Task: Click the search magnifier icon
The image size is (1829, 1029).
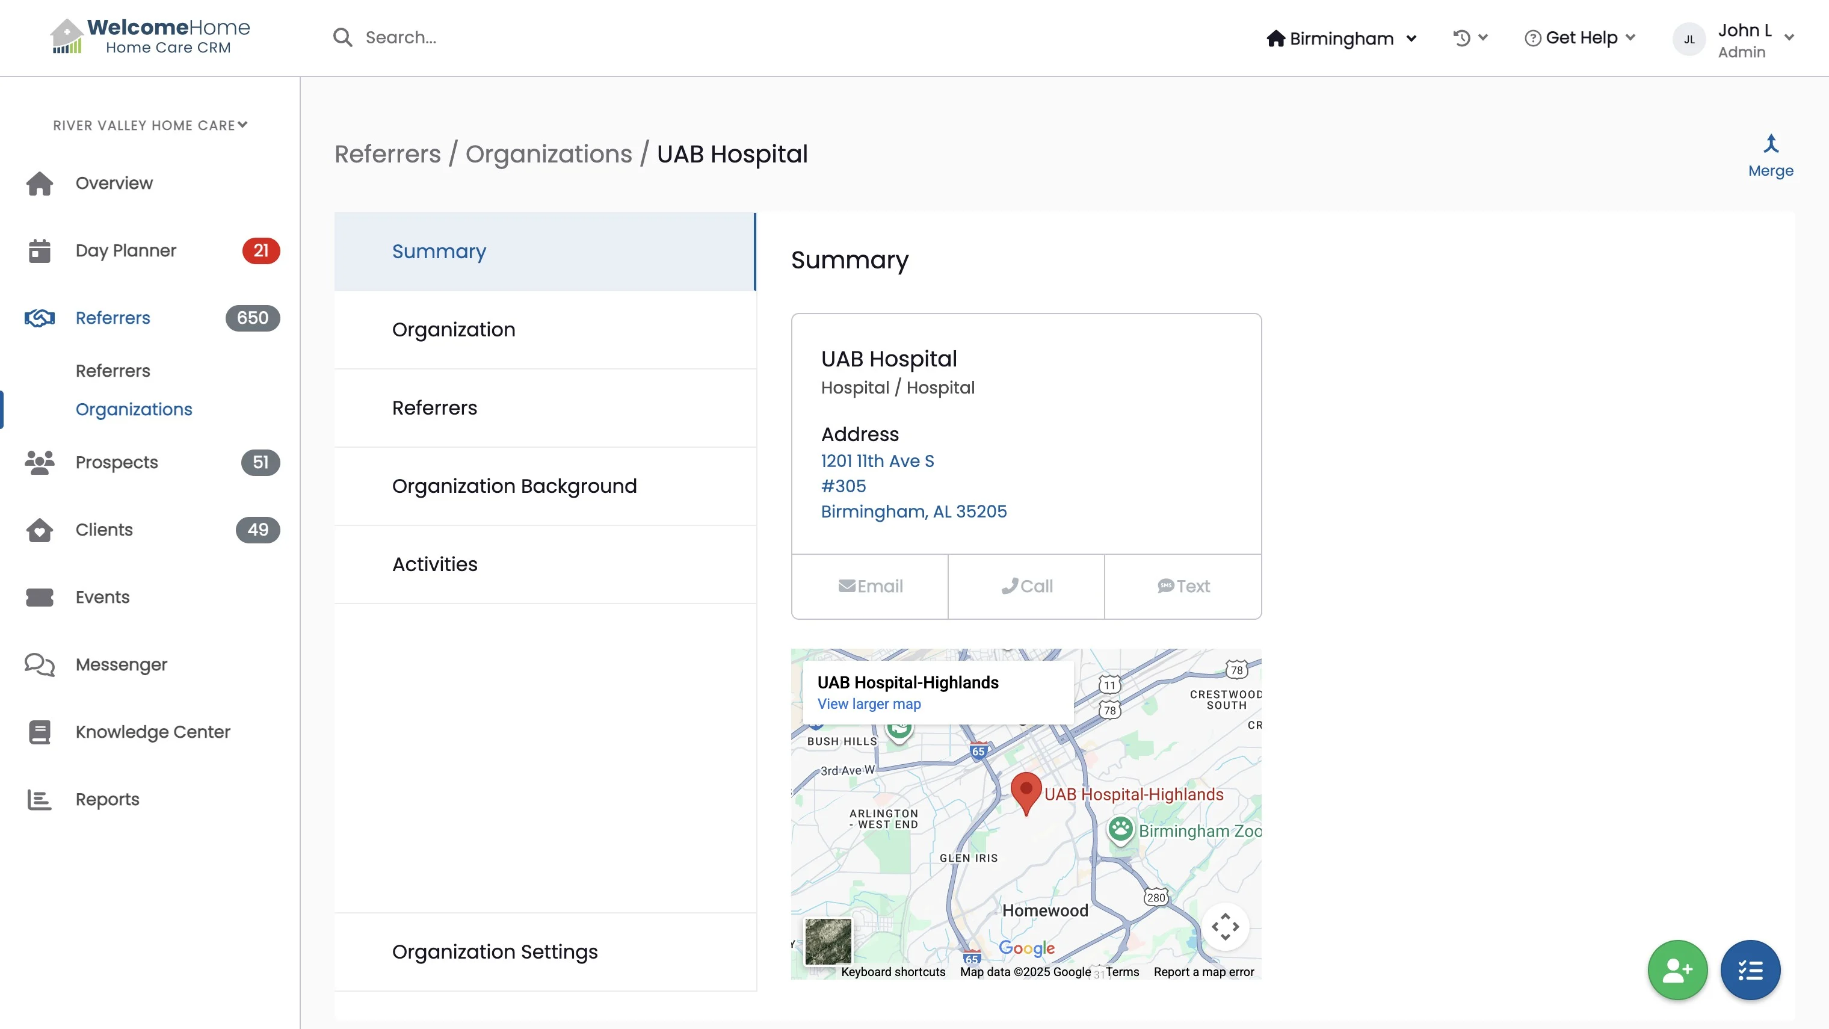Action: 343,38
